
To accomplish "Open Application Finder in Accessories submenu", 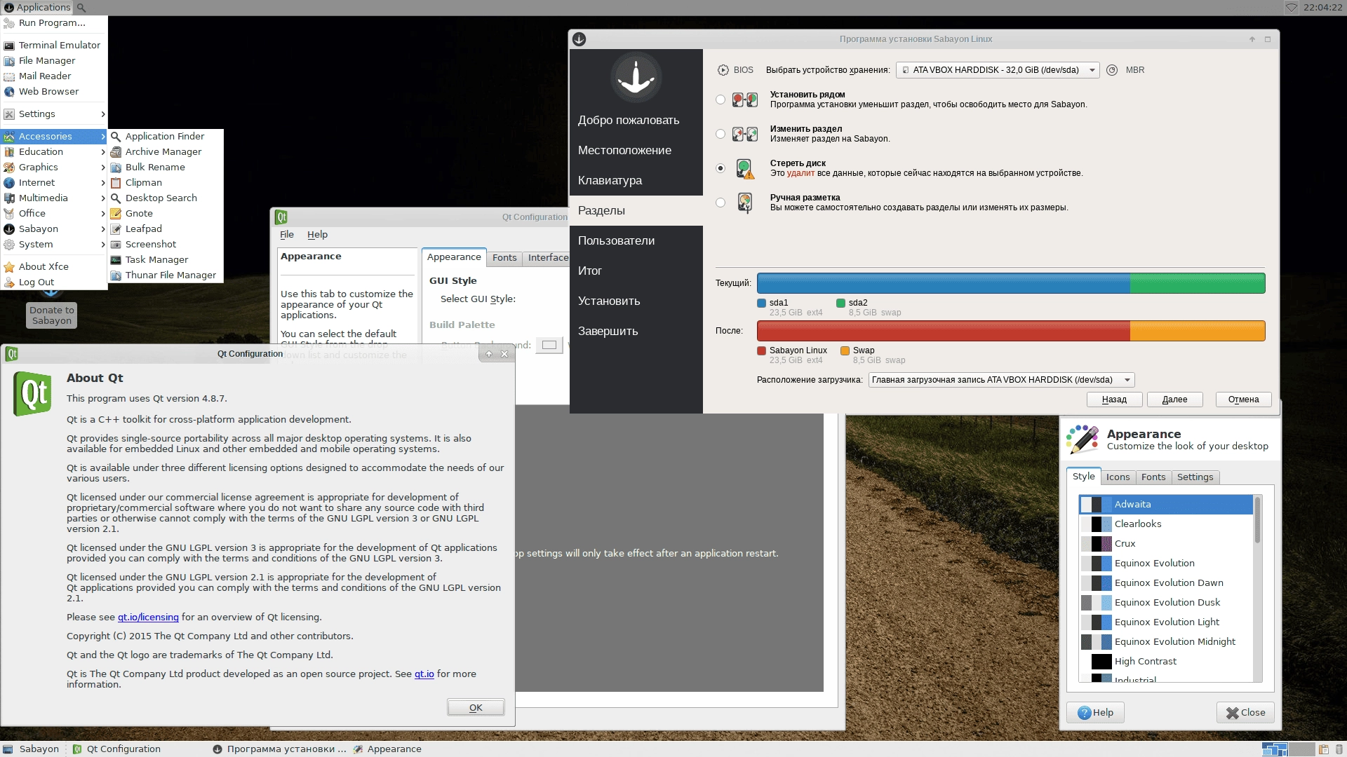I will pyautogui.click(x=166, y=136).
